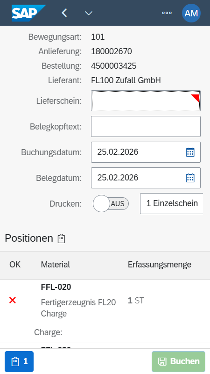
Task: Click the Material column header
Action: pos(56,265)
